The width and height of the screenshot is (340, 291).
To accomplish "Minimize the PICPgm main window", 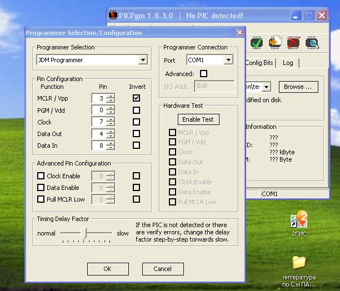I will (296, 16).
